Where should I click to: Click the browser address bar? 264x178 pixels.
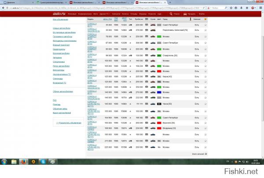(103, 8)
